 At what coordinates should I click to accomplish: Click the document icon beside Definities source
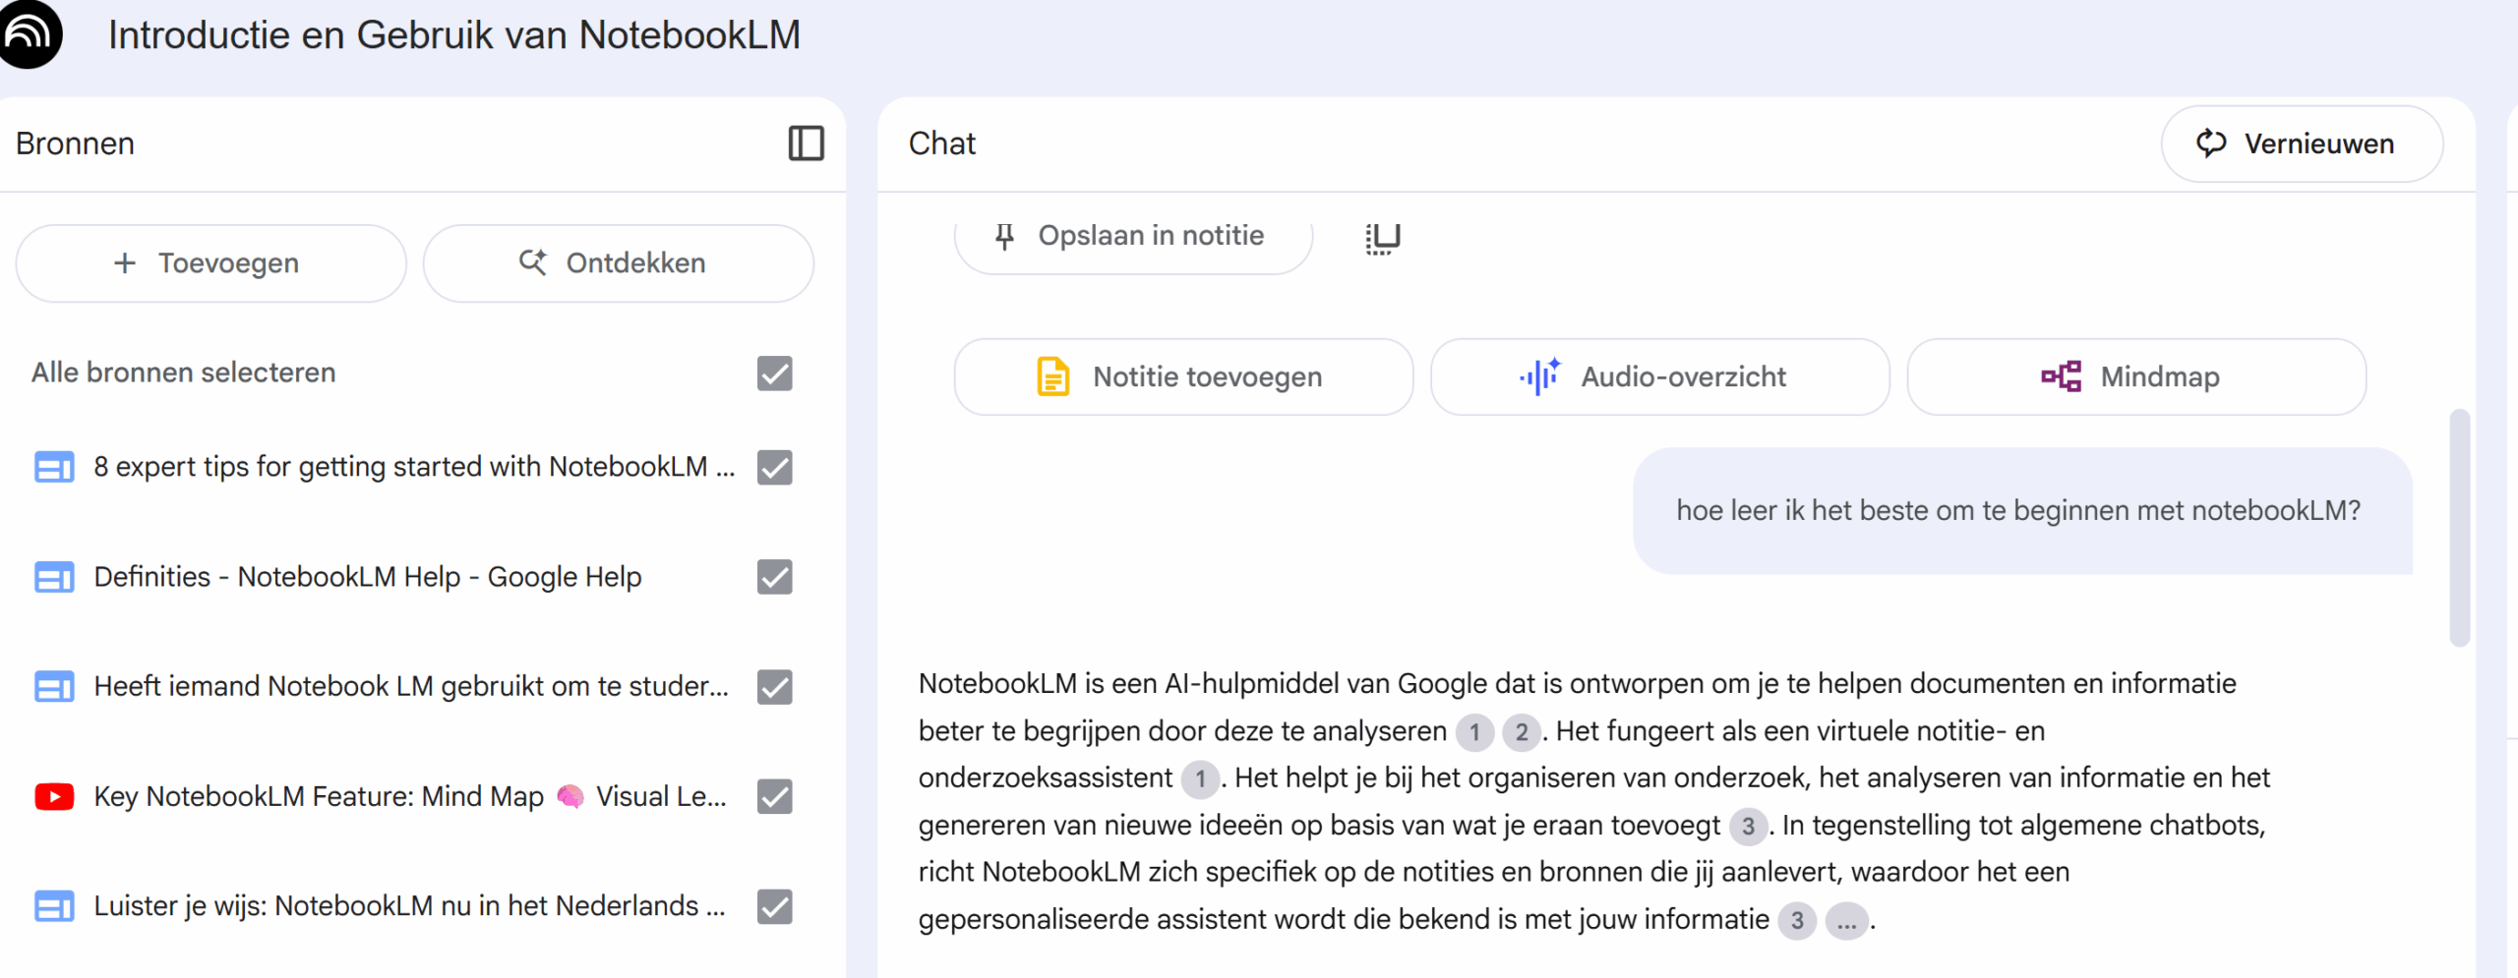click(x=54, y=577)
